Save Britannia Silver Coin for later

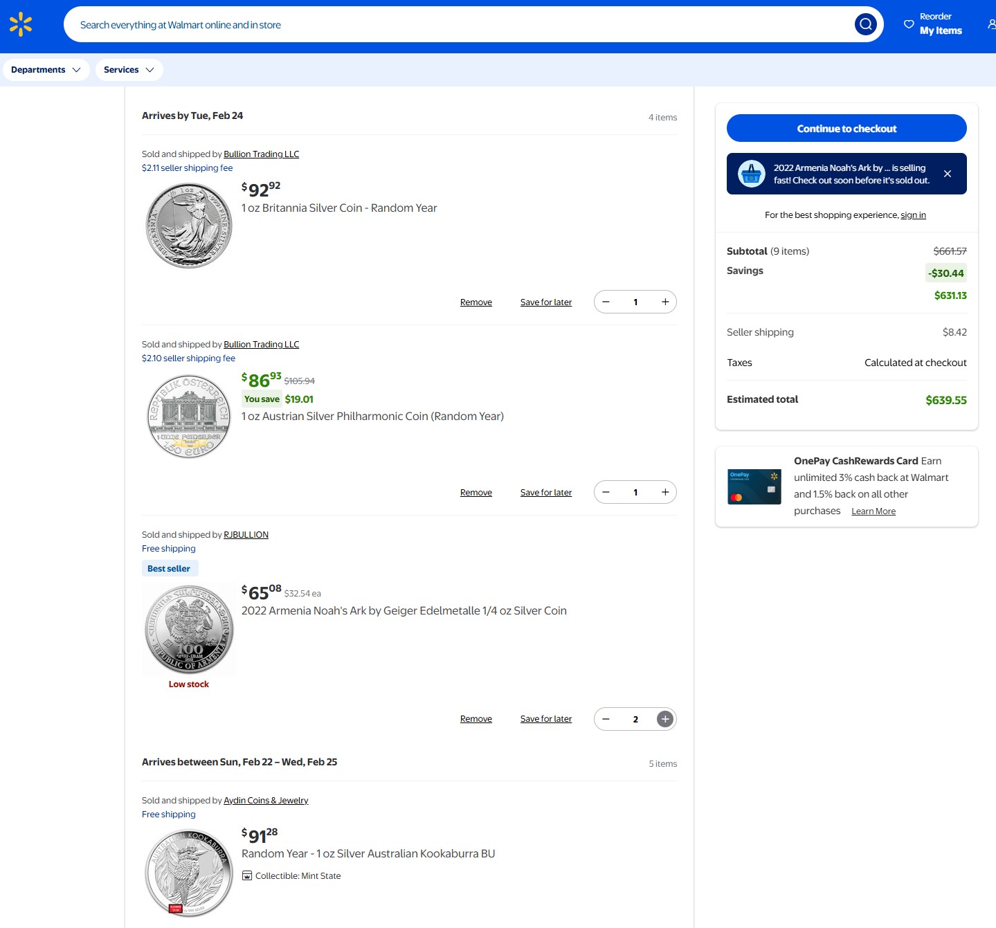(x=546, y=302)
